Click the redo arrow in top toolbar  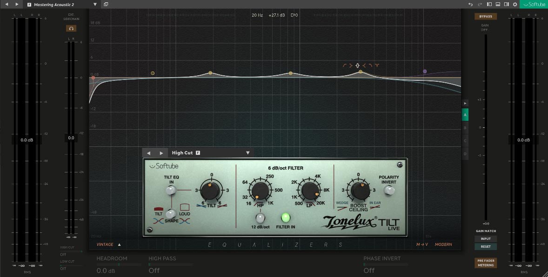coord(480,4)
